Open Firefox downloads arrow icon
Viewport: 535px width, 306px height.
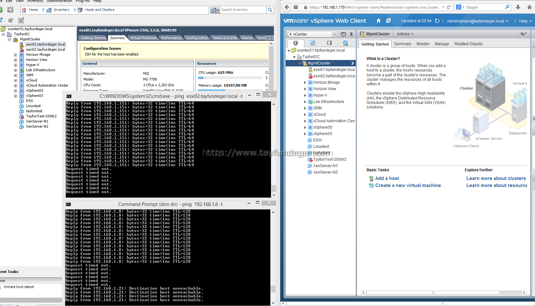click(x=518, y=7)
